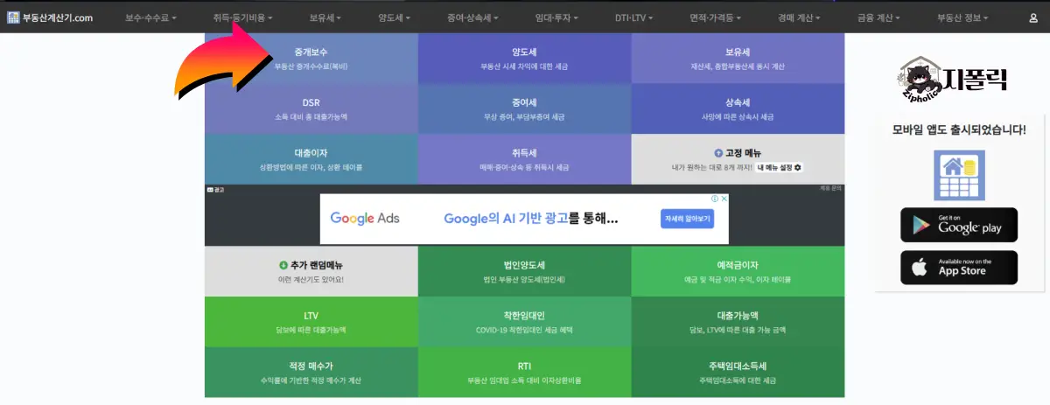Open the LTV calculator tile
The height and width of the screenshot is (405, 1050).
coord(311,322)
